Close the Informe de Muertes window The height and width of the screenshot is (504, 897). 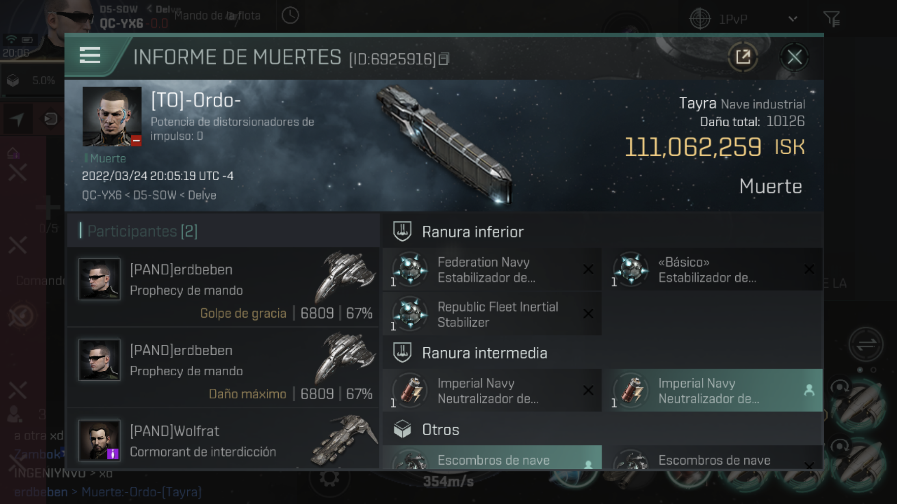pyautogui.click(x=794, y=57)
